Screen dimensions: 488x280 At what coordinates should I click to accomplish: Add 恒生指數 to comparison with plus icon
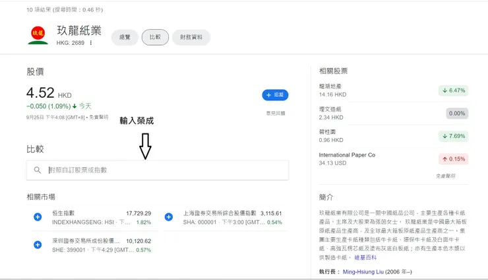point(38,217)
